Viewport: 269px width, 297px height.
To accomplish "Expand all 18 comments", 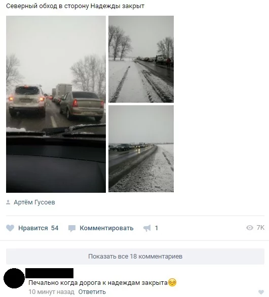I will [135, 257].
